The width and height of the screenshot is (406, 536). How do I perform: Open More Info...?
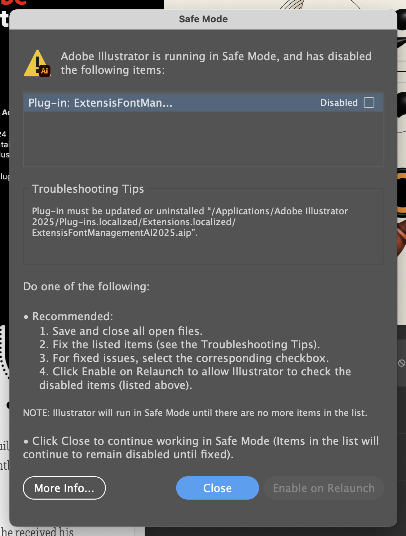coord(64,488)
